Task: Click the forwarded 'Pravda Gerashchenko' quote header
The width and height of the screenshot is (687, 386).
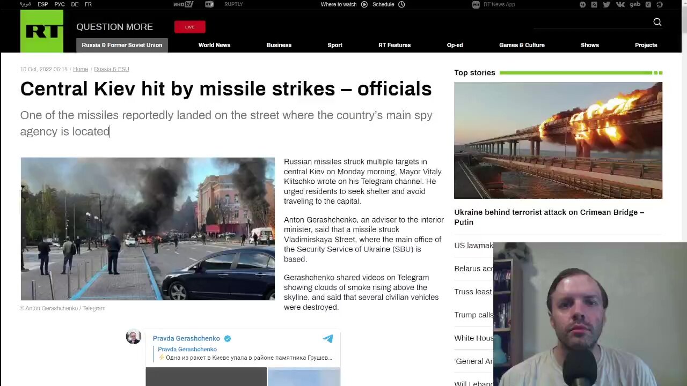Action: pos(187,349)
